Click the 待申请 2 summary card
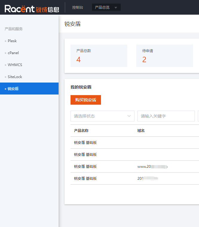This screenshot has height=227, width=199. [x=165, y=56]
